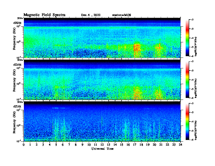
Task: Click the color scale bar beside dD/dt panel
Action: [x=187, y=80]
